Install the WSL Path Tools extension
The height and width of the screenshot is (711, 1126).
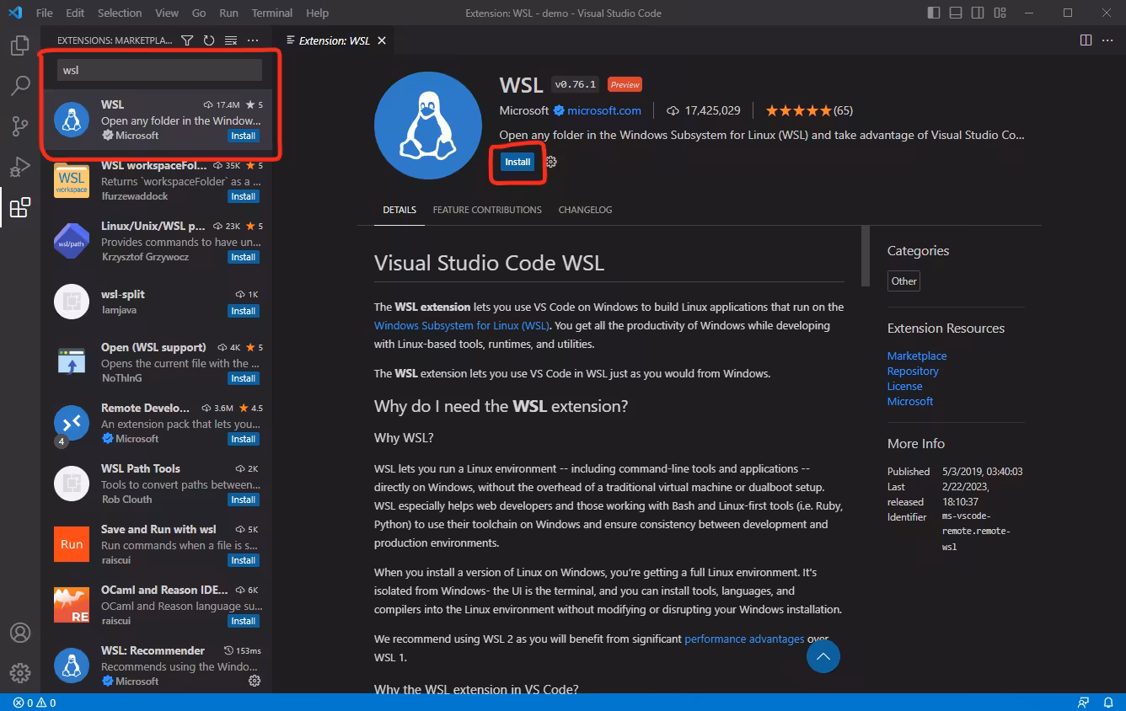tap(244, 500)
